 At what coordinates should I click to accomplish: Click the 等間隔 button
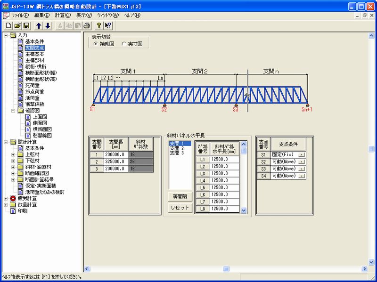click(180, 197)
